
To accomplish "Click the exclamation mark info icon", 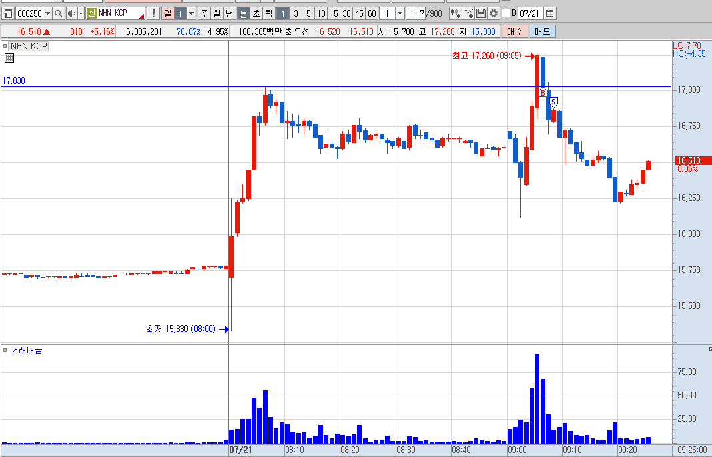I will point(153,13).
